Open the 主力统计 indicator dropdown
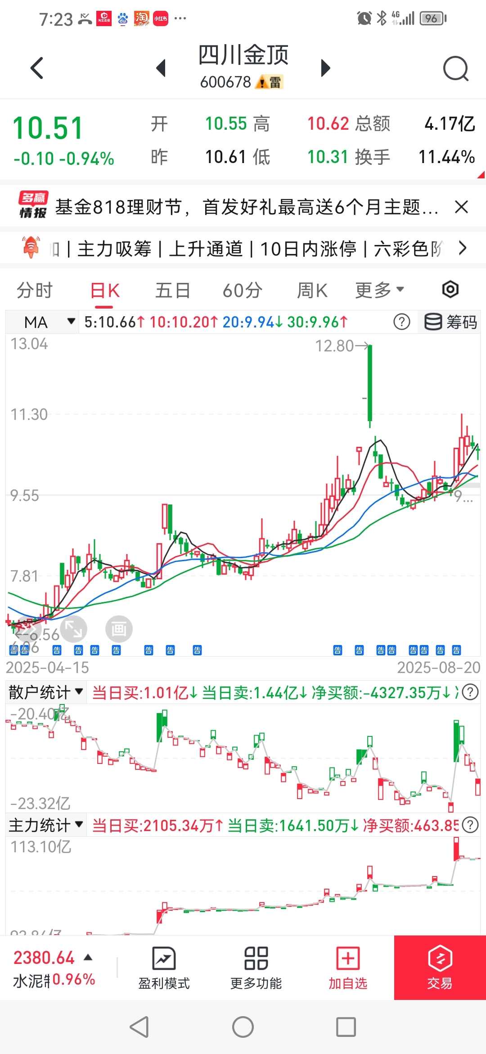 pos(46,825)
